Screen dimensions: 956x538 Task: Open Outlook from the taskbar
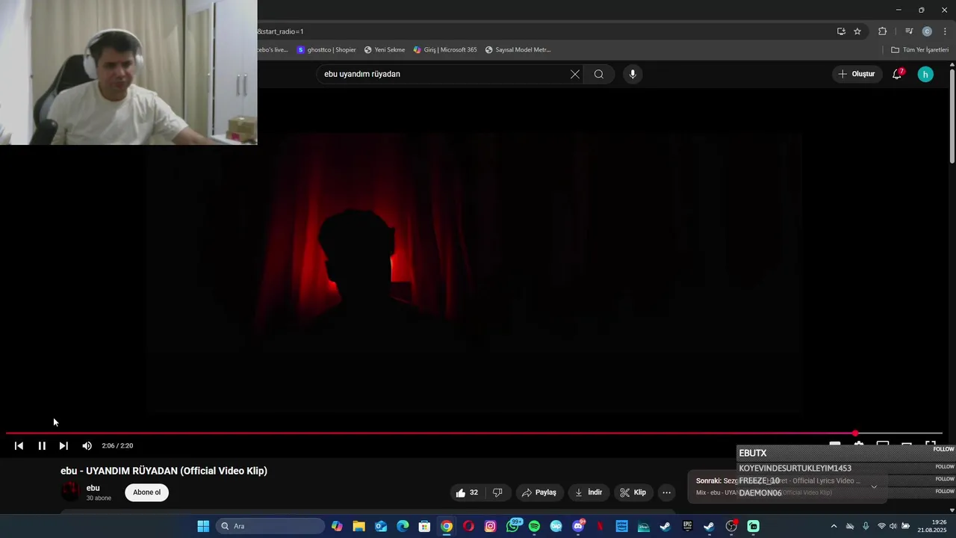[x=381, y=526]
